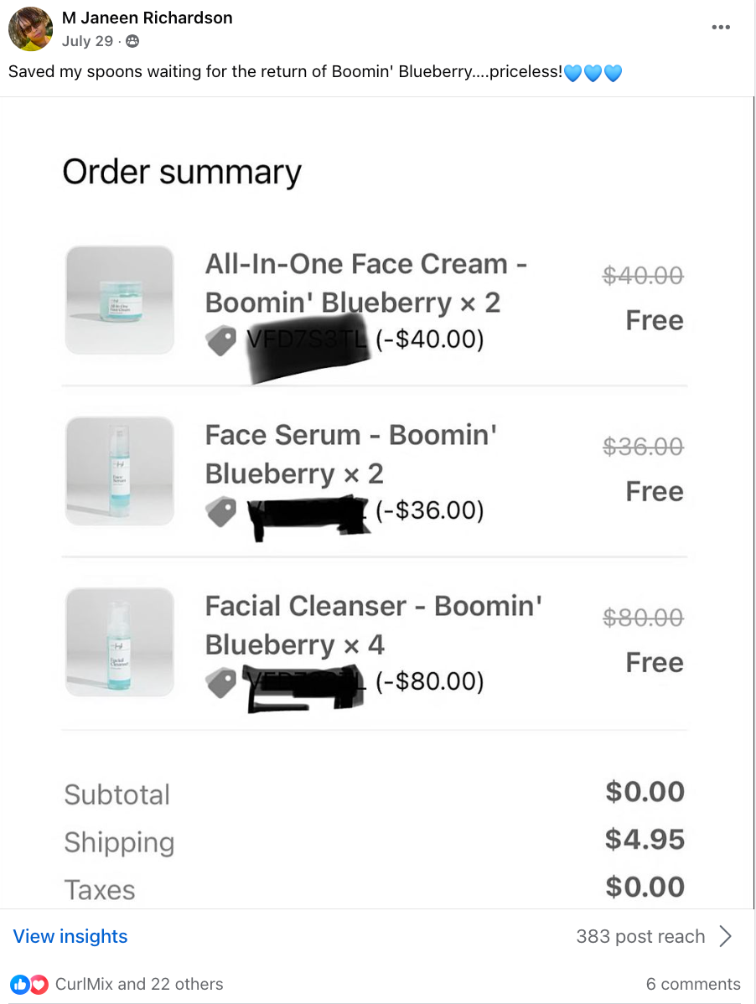Open View insights link
The width and height of the screenshot is (756, 1004).
(x=70, y=936)
